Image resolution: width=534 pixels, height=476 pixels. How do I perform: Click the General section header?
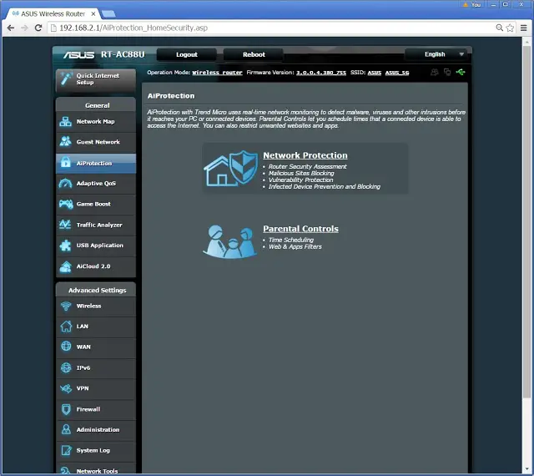click(x=97, y=105)
